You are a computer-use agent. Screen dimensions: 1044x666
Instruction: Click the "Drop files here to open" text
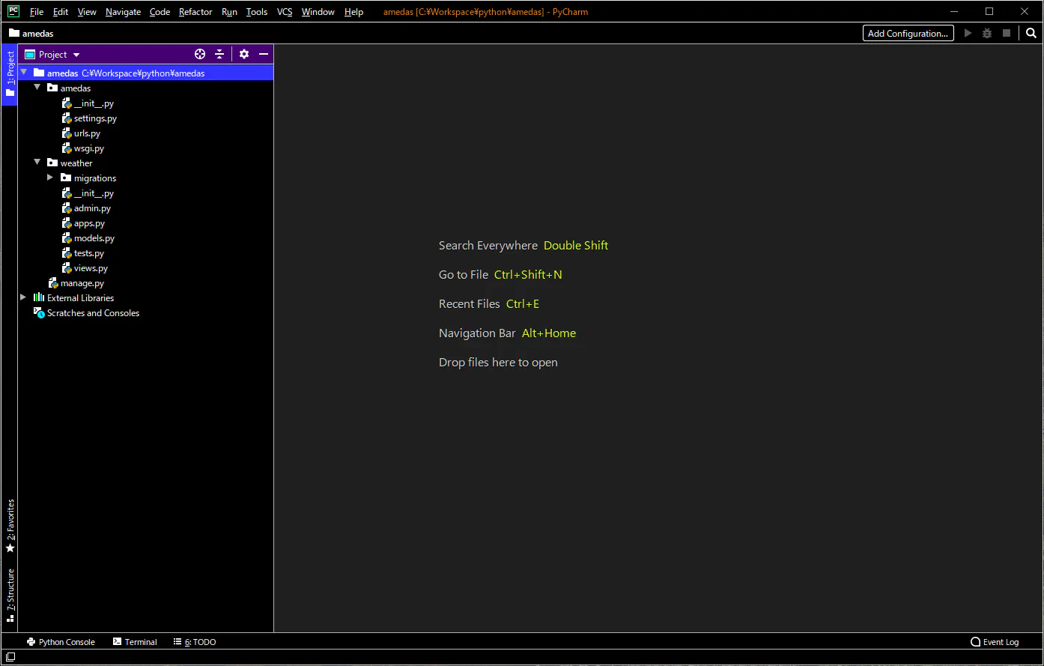coord(498,363)
